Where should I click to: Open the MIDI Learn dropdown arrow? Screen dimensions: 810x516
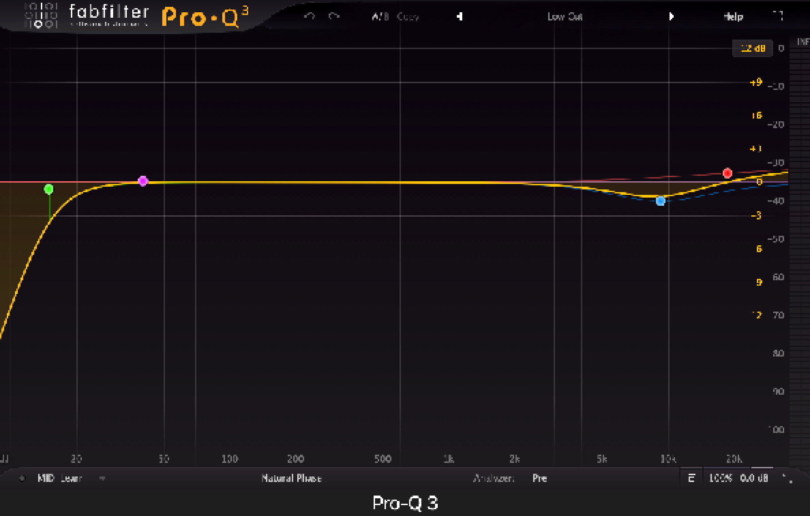(102, 478)
